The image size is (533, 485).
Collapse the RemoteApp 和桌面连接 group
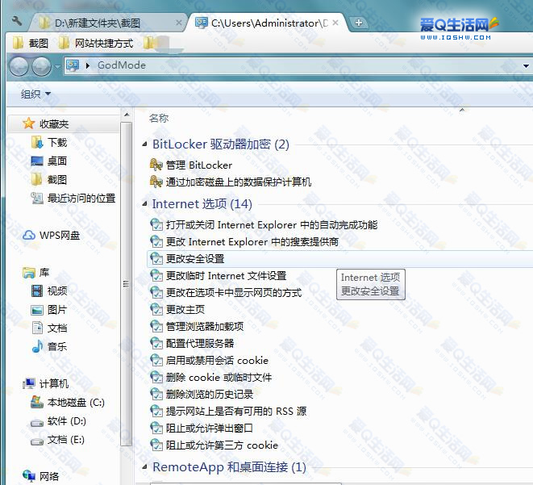click(x=144, y=467)
